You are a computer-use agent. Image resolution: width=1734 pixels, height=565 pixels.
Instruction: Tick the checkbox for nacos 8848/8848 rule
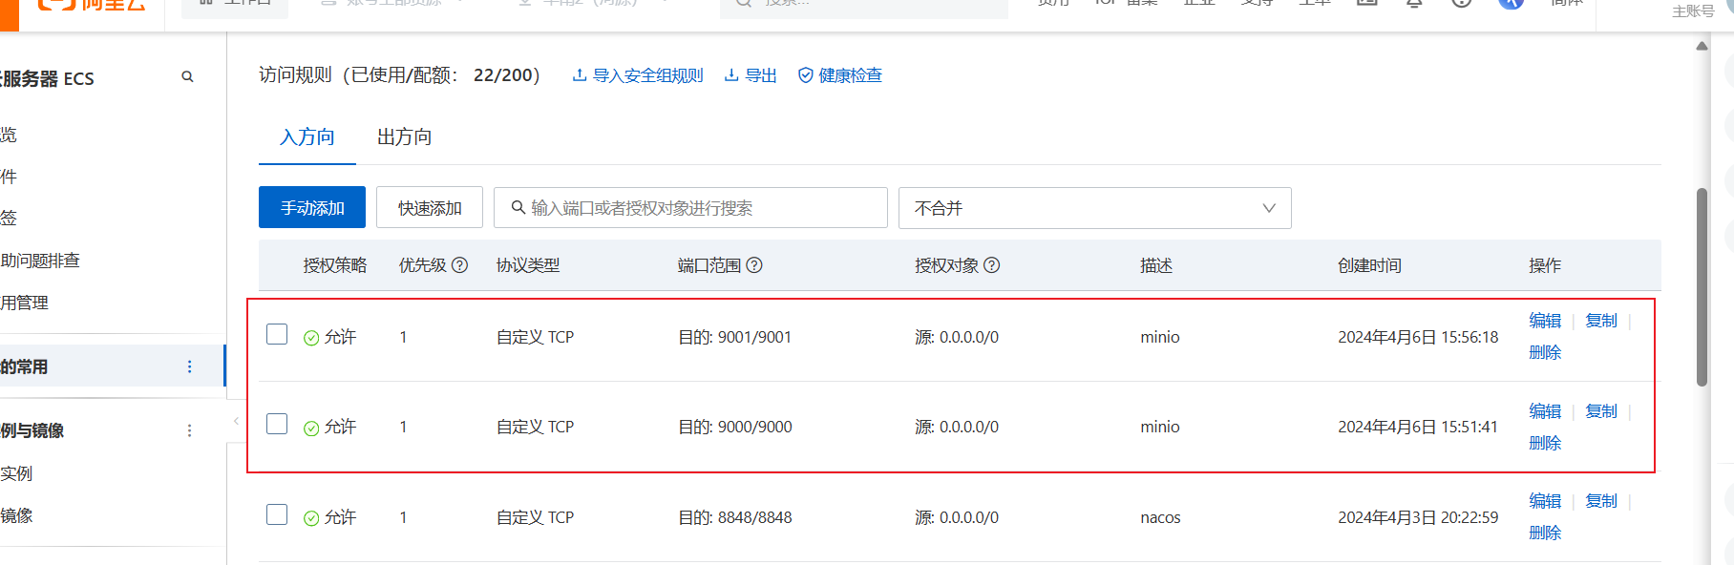[277, 514]
